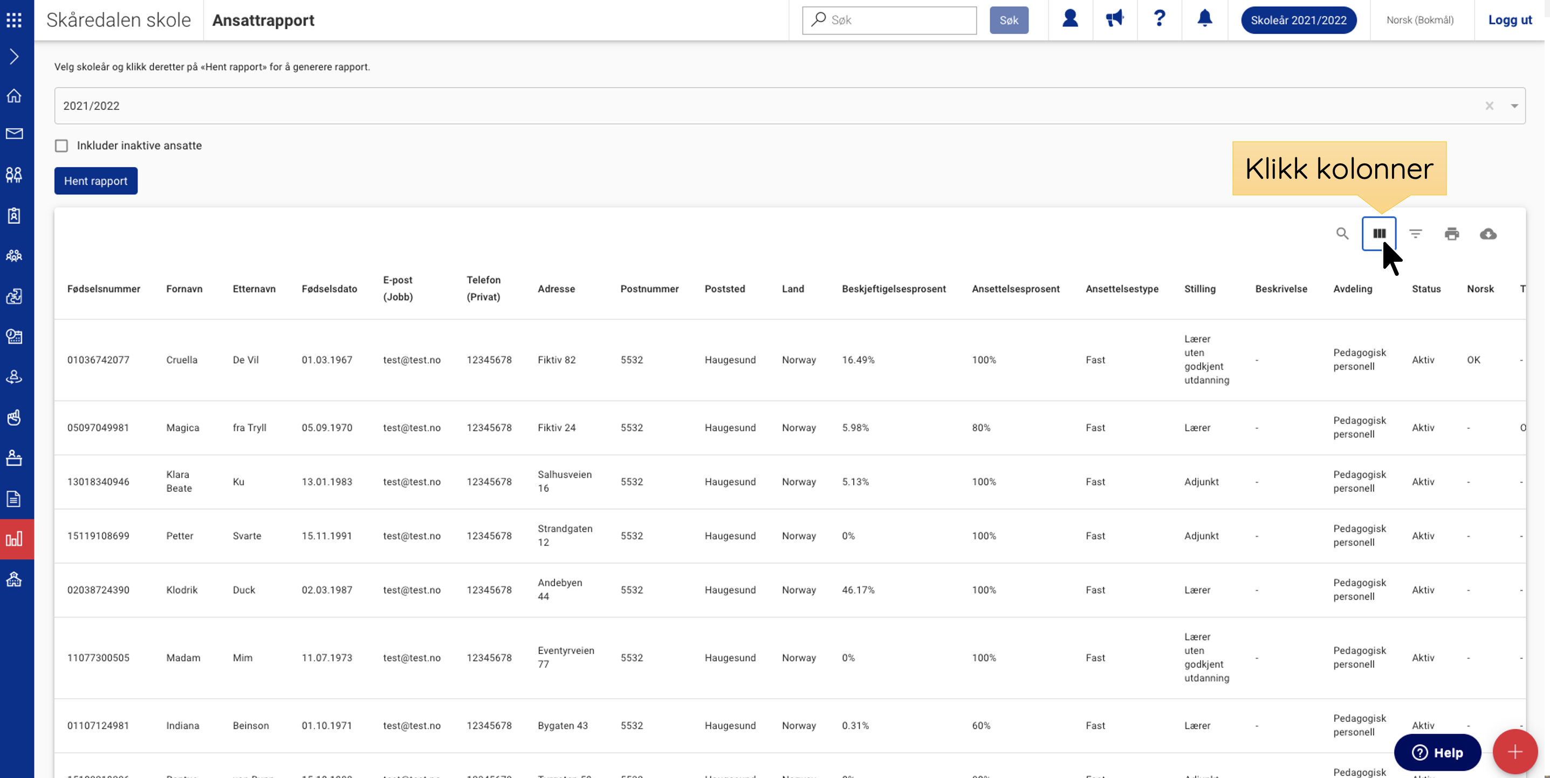This screenshot has width=1550, height=778.
Task: Sort by Ansettelsesprosent column header
Action: coord(1016,289)
